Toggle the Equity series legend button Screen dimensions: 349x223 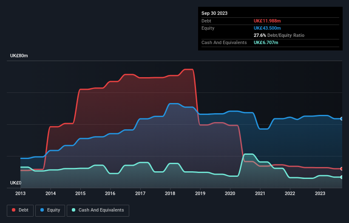pos(50,210)
